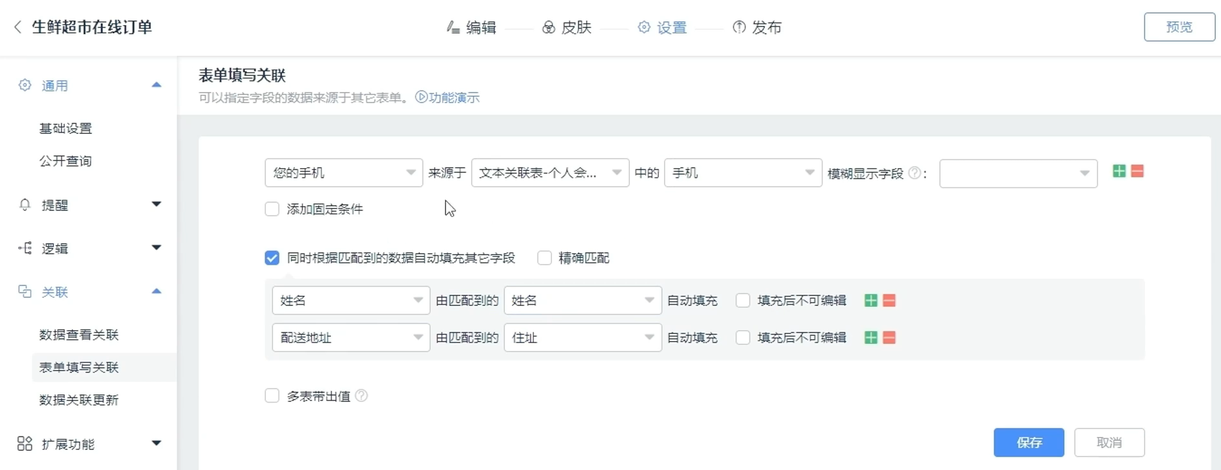Remove the 配送地址 auto-fill mapping row
This screenshot has height=470, width=1221.
889,338
